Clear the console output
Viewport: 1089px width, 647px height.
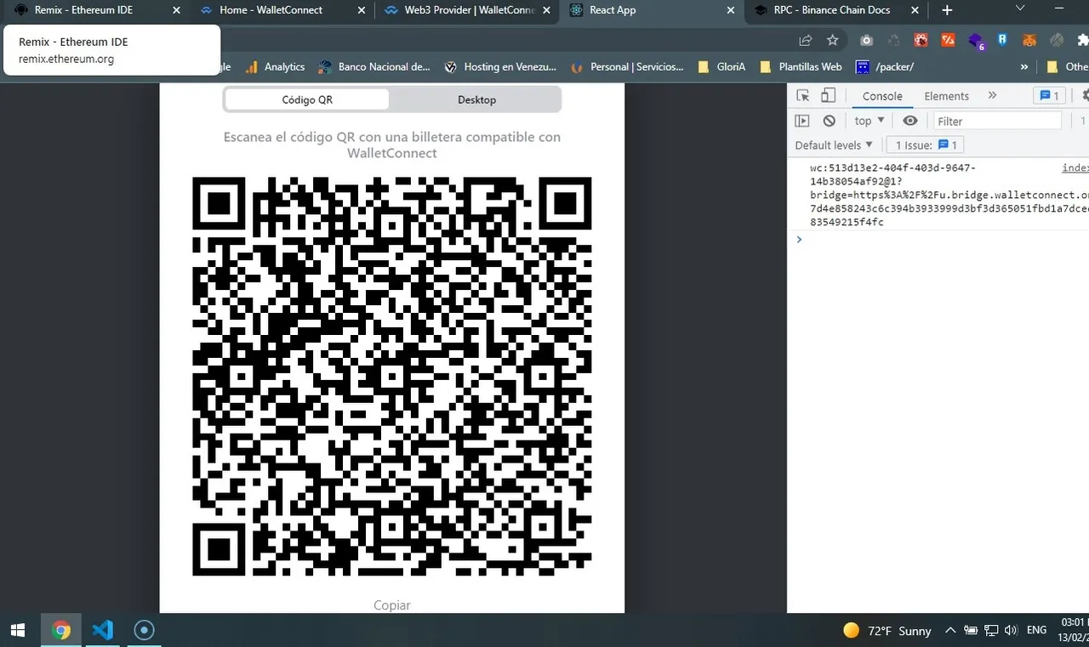click(x=830, y=121)
